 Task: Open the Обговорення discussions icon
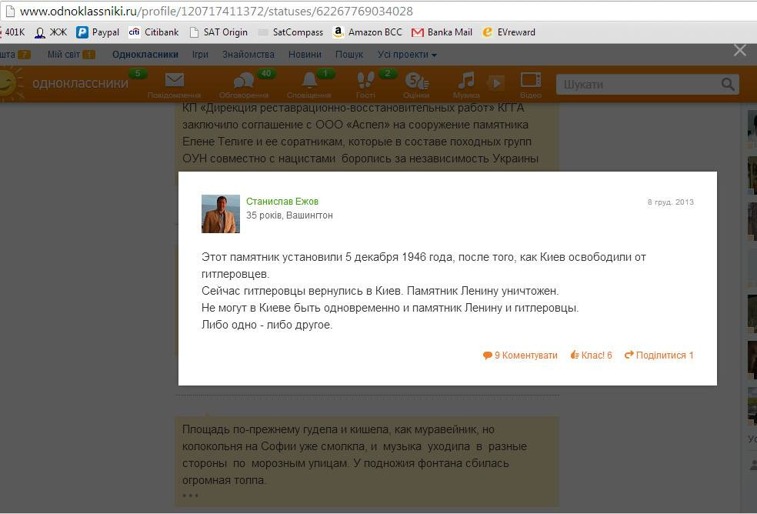point(243,81)
